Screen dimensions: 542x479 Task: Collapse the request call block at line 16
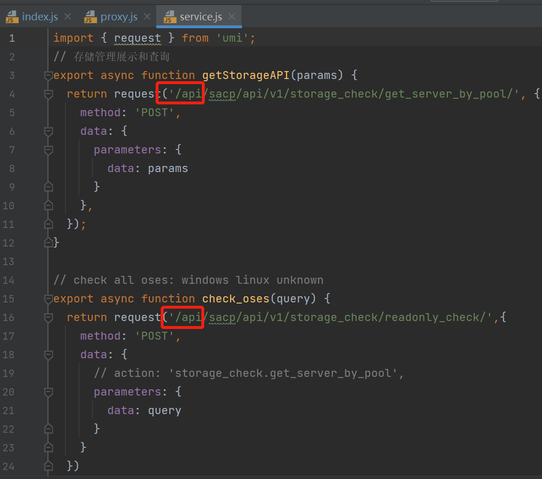click(49, 318)
